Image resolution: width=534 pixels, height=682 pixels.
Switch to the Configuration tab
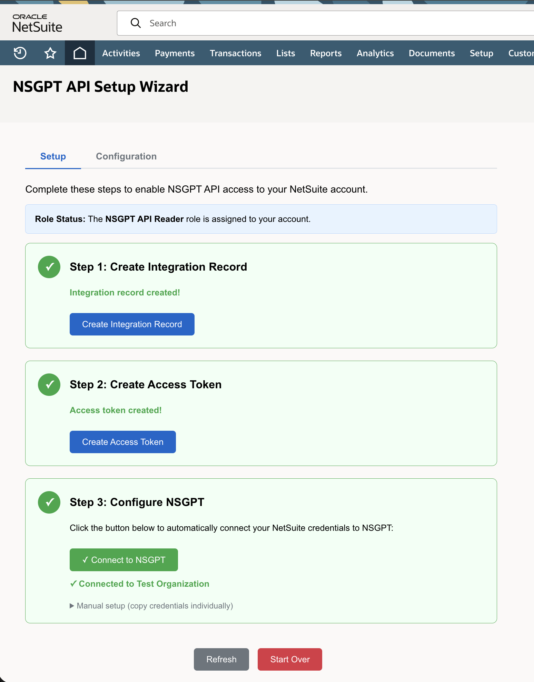[126, 156]
